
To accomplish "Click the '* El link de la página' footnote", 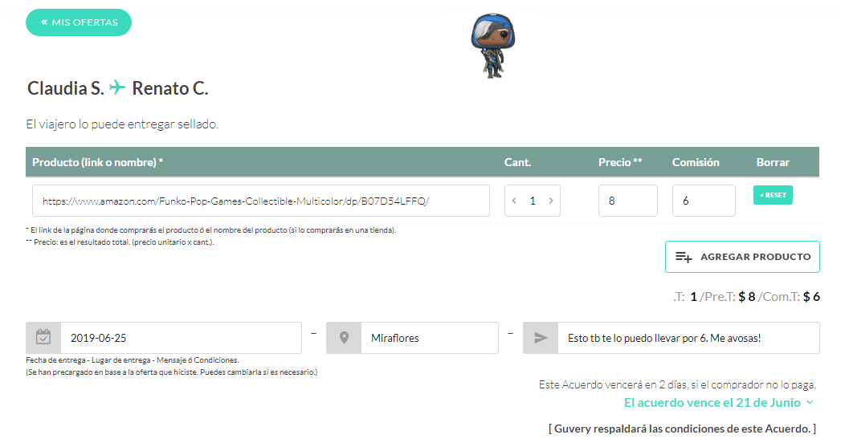I will point(210,230).
